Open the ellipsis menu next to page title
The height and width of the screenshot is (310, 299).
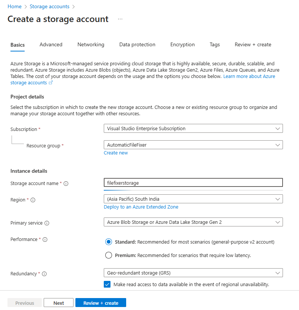pos(120,19)
